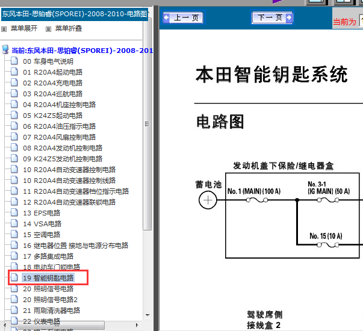Open 01 R20A4起动电路

[x=52, y=72]
